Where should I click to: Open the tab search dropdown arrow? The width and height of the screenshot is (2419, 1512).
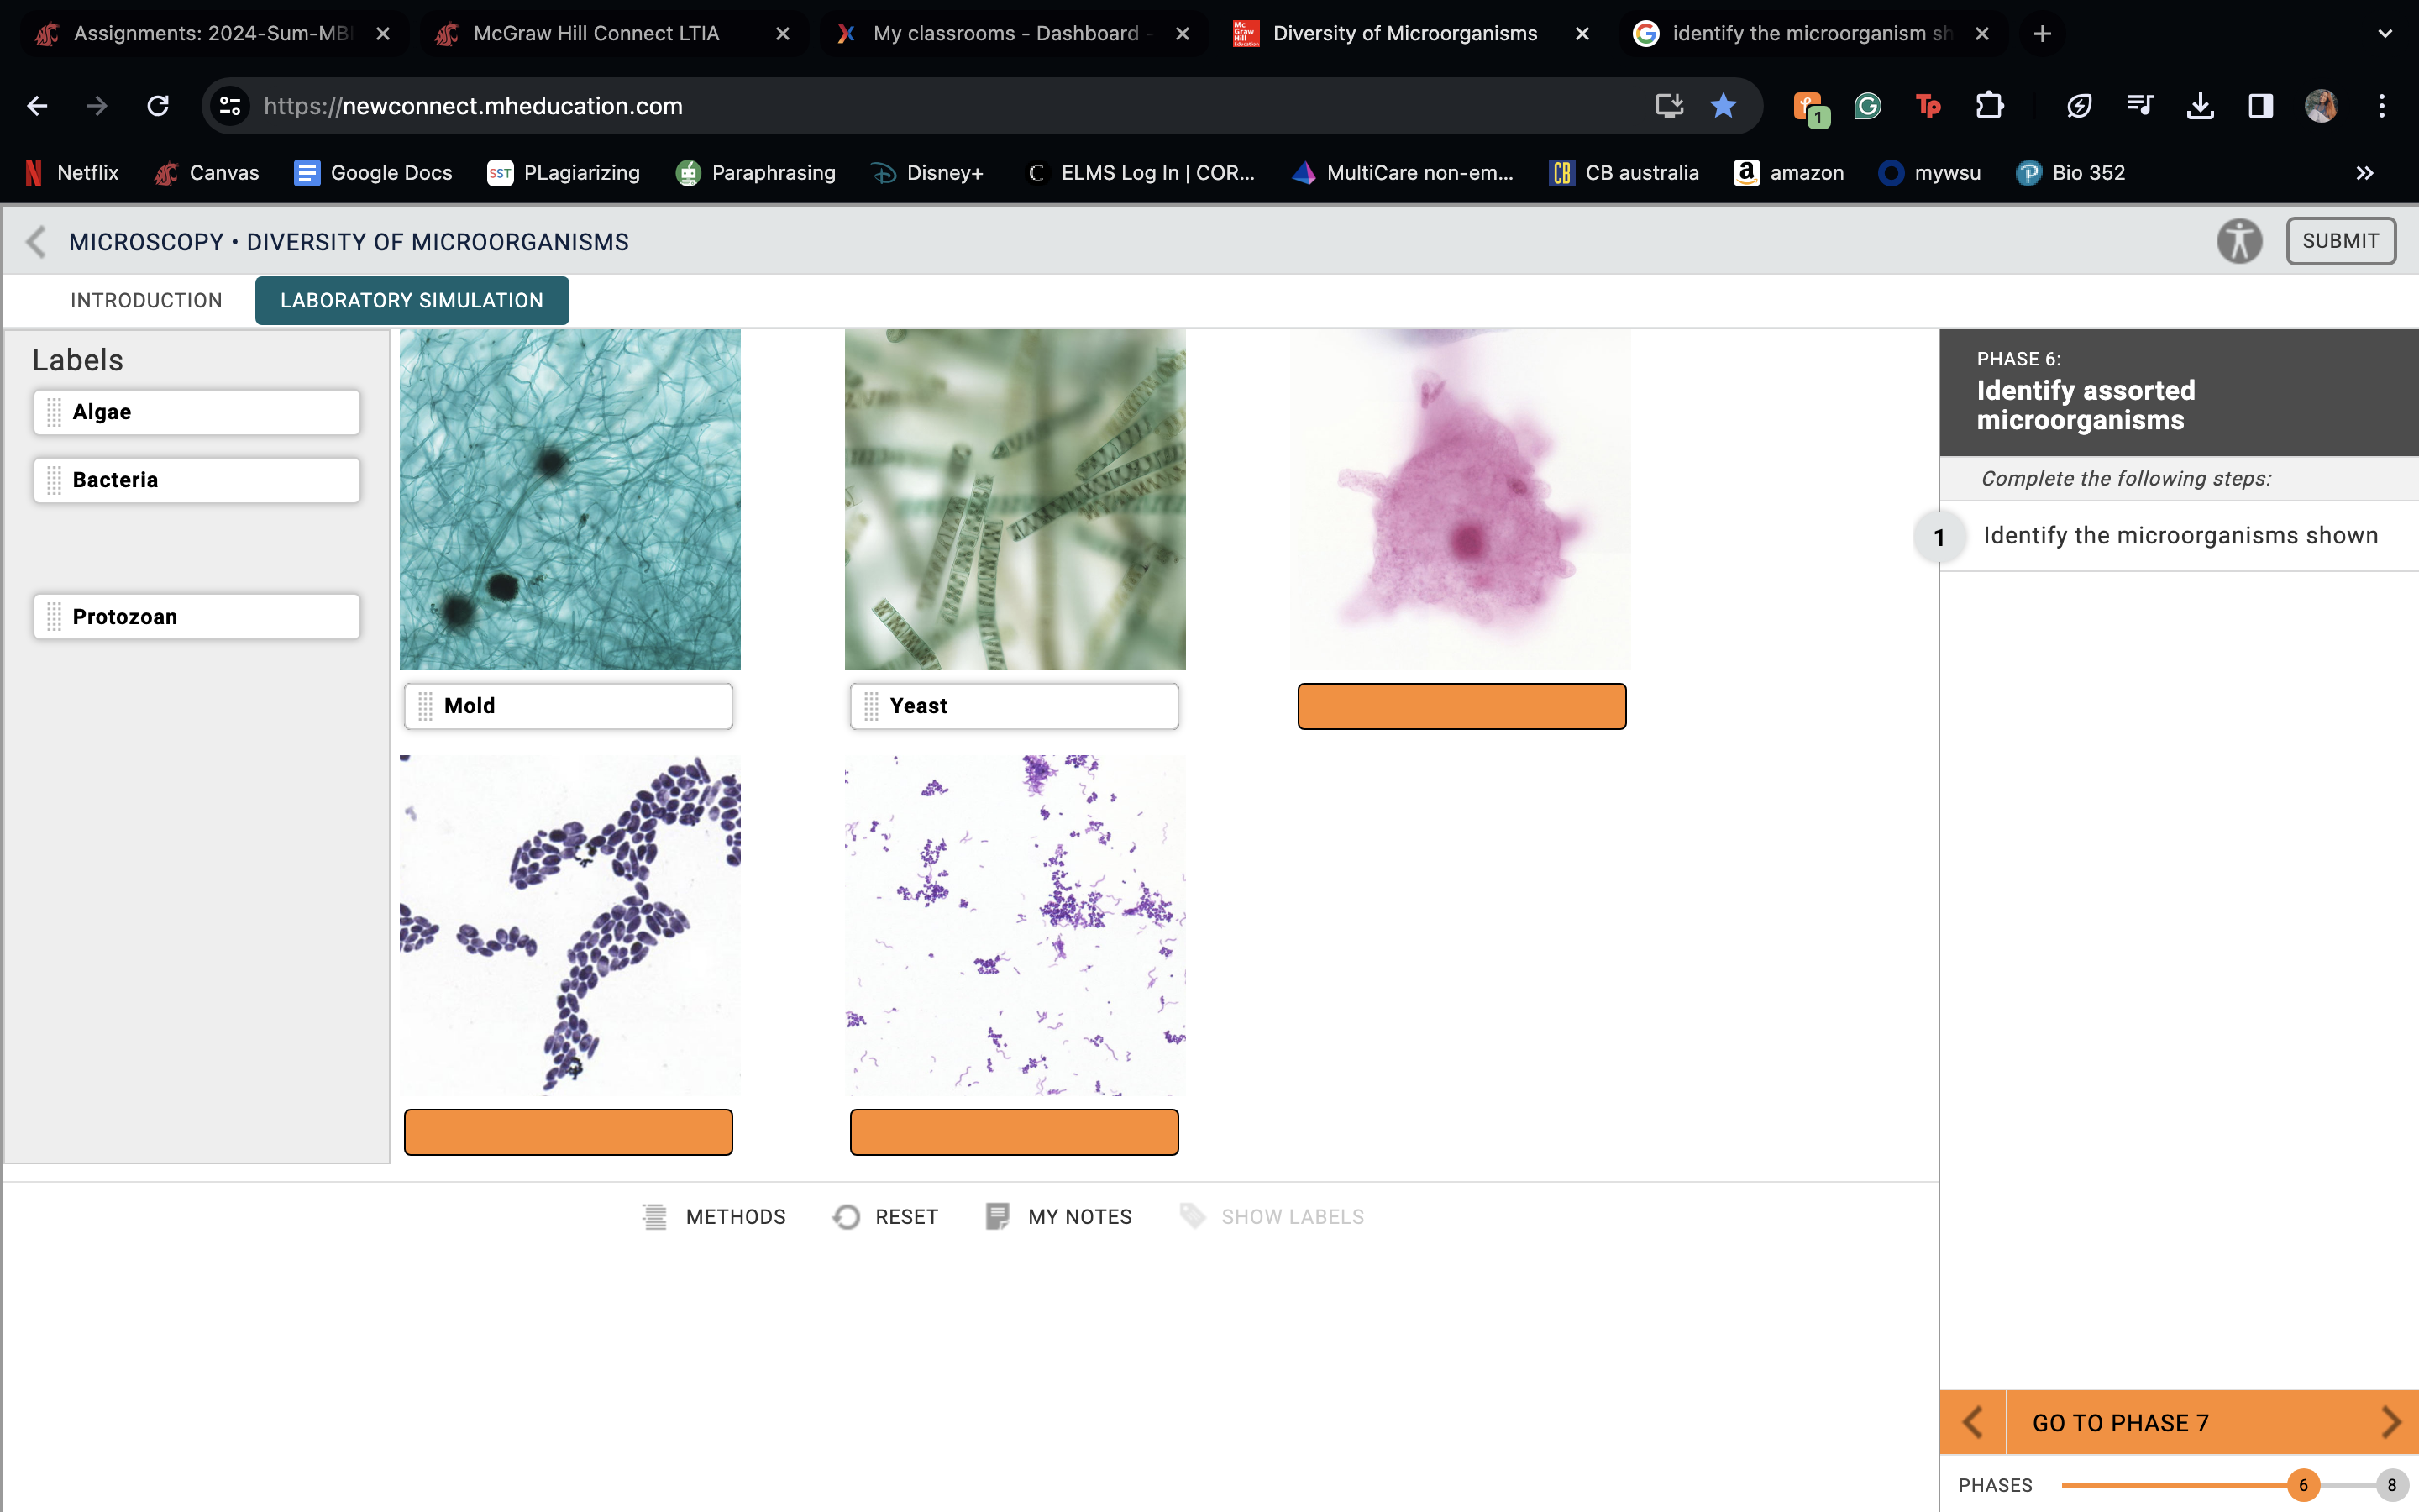2385,34
